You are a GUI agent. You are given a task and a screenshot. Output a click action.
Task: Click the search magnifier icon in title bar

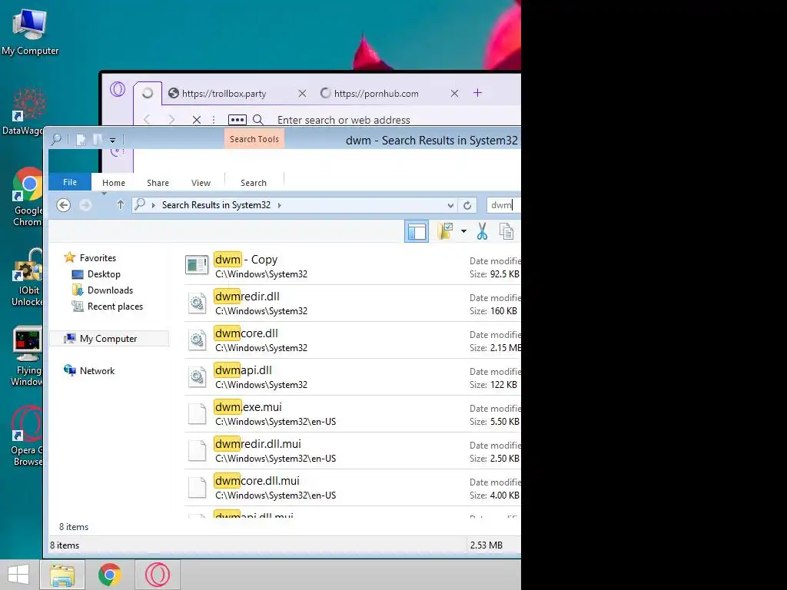56,140
